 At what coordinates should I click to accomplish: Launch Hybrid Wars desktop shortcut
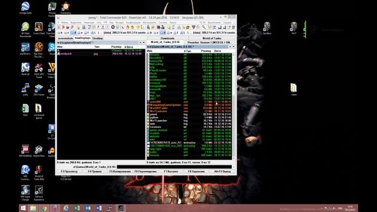[39, 151]
